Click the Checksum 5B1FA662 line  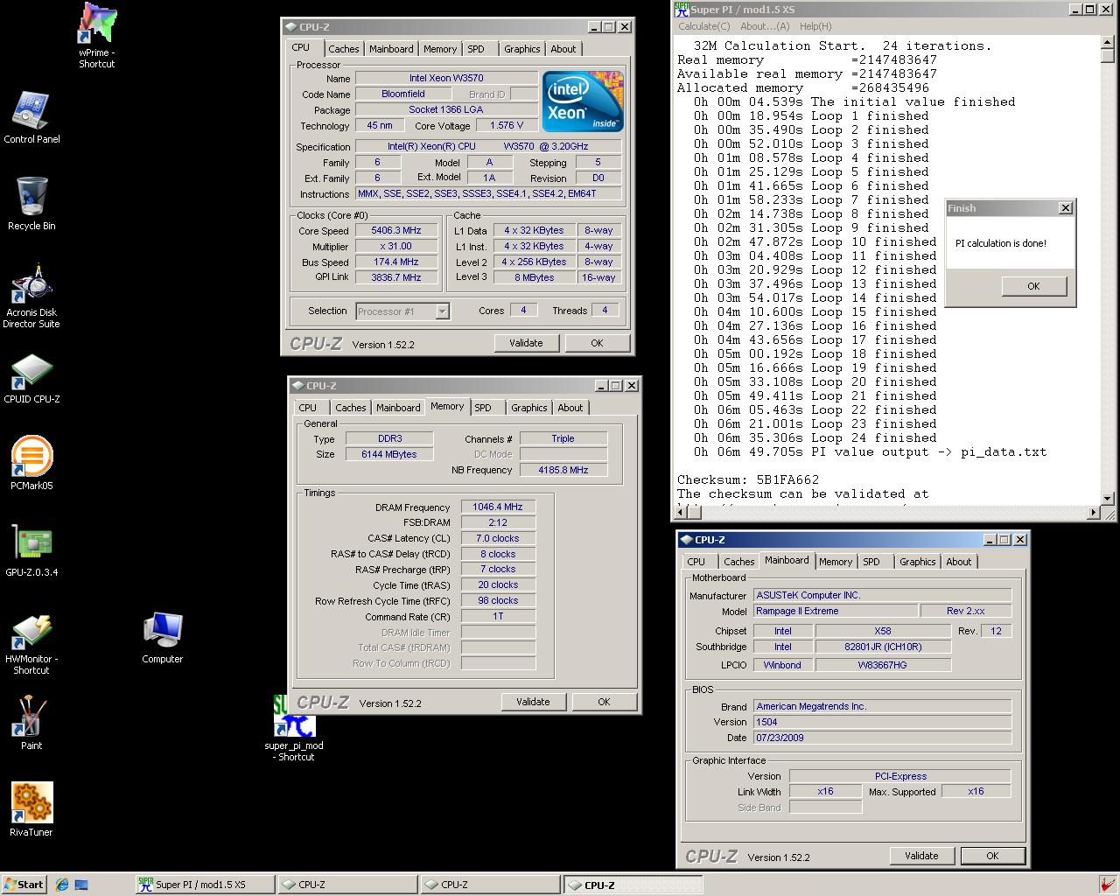point(748,479)
